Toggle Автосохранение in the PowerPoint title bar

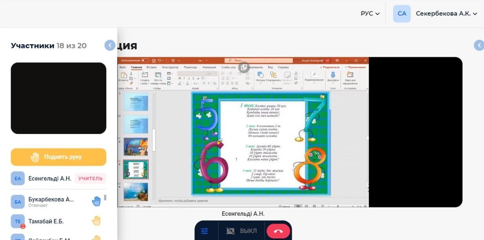(x=146, y=60)
